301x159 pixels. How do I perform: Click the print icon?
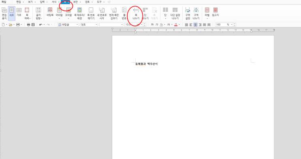pos(28,25)
